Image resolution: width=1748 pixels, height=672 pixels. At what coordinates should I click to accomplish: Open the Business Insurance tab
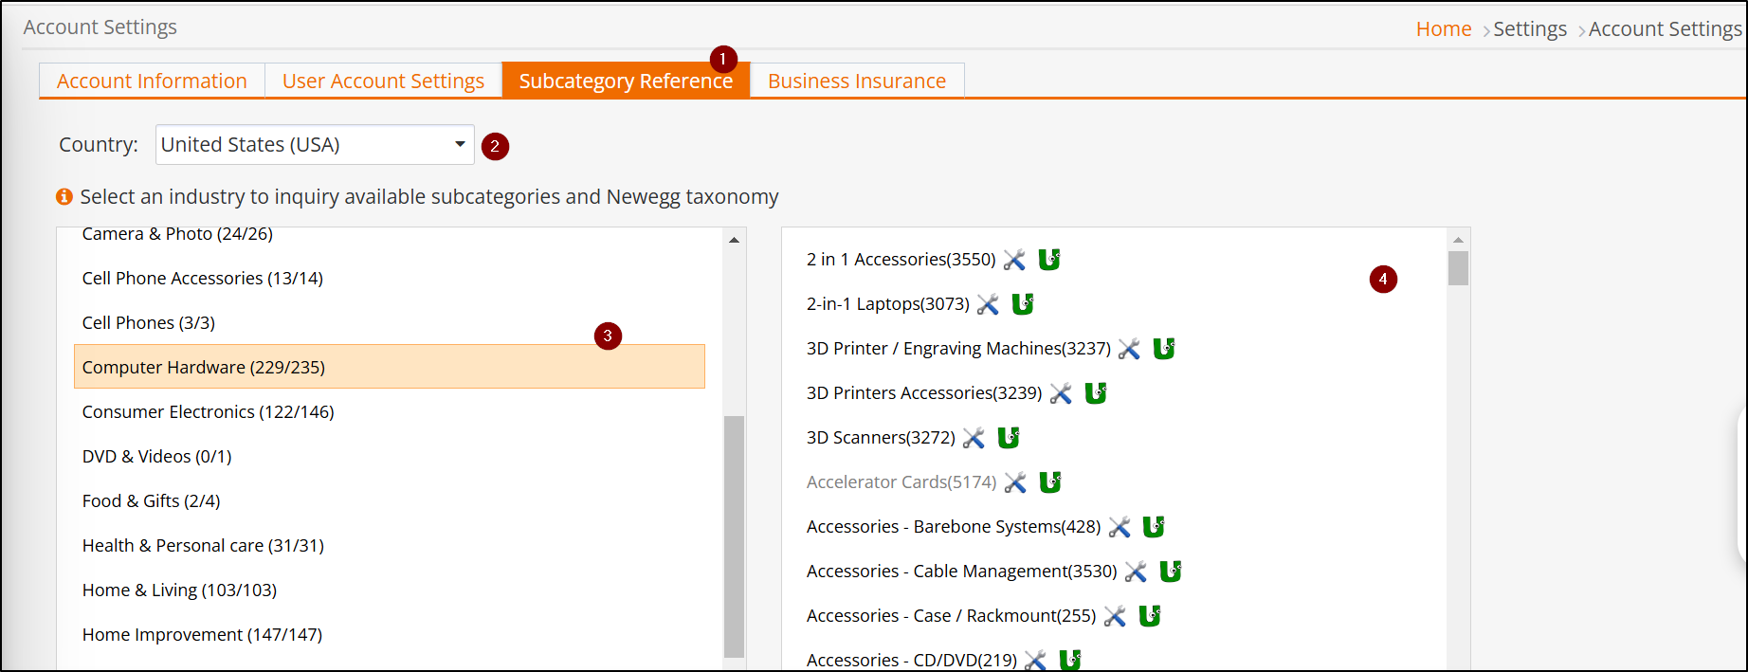pyautogui.click(x=857, y=81)
